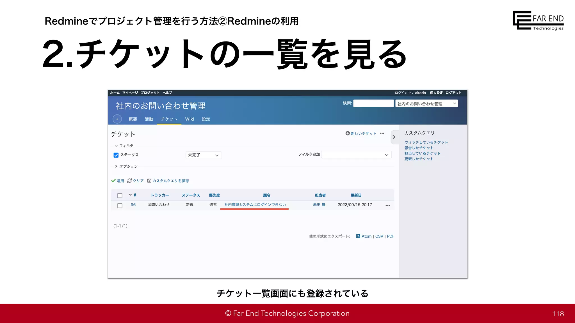
Task: Collapse the sidebar with the arrow tab
Action: 394,137
